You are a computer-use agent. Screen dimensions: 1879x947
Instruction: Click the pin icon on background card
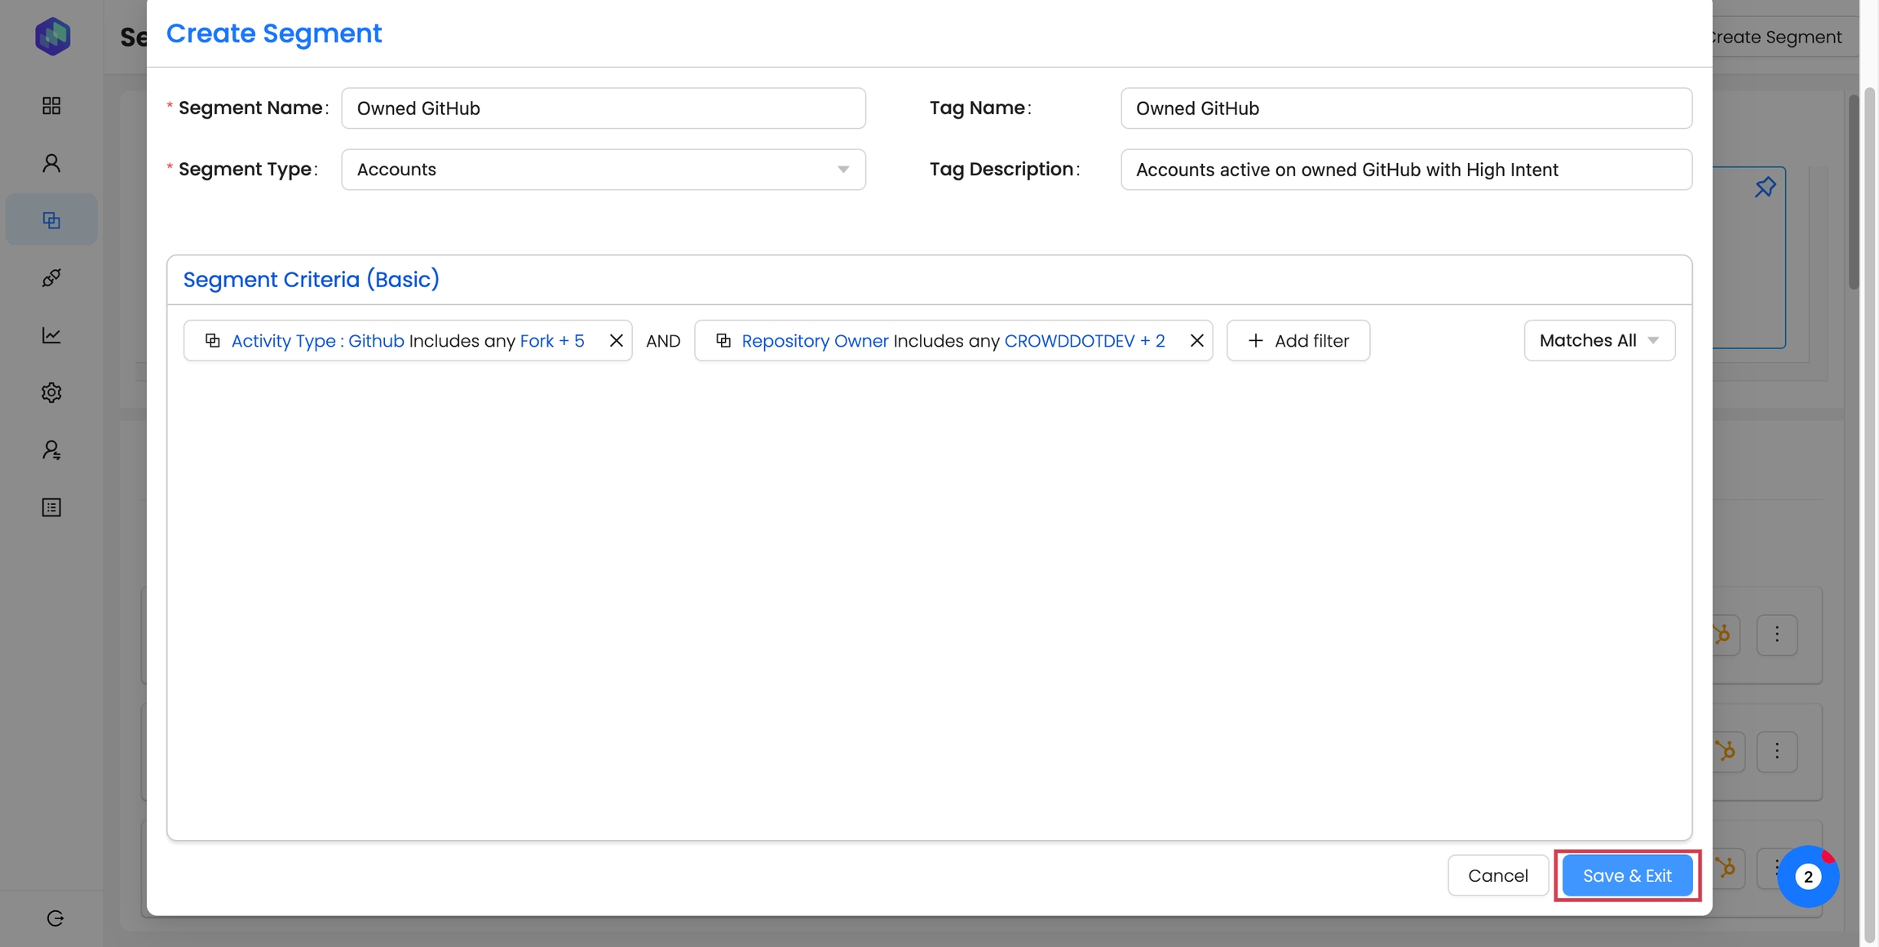click(1765, 188)
